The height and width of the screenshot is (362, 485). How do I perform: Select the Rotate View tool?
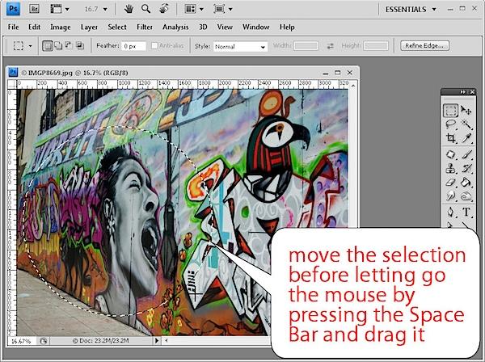pos(163,9)
